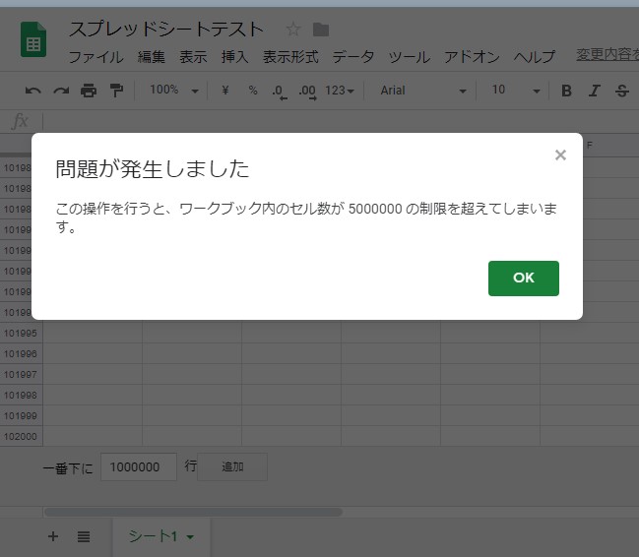Screen dimensions: 639x557
Task: Click the redo arrow icon
Action: (x=61, y=91)
